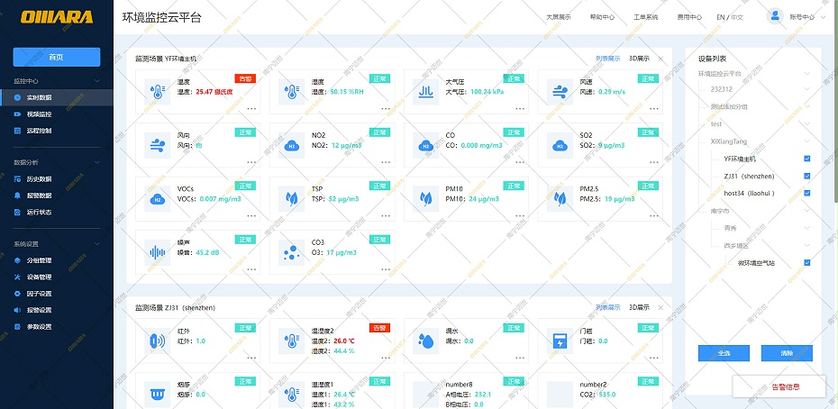Click the 全选 button in device list

(x=724, y=353)
